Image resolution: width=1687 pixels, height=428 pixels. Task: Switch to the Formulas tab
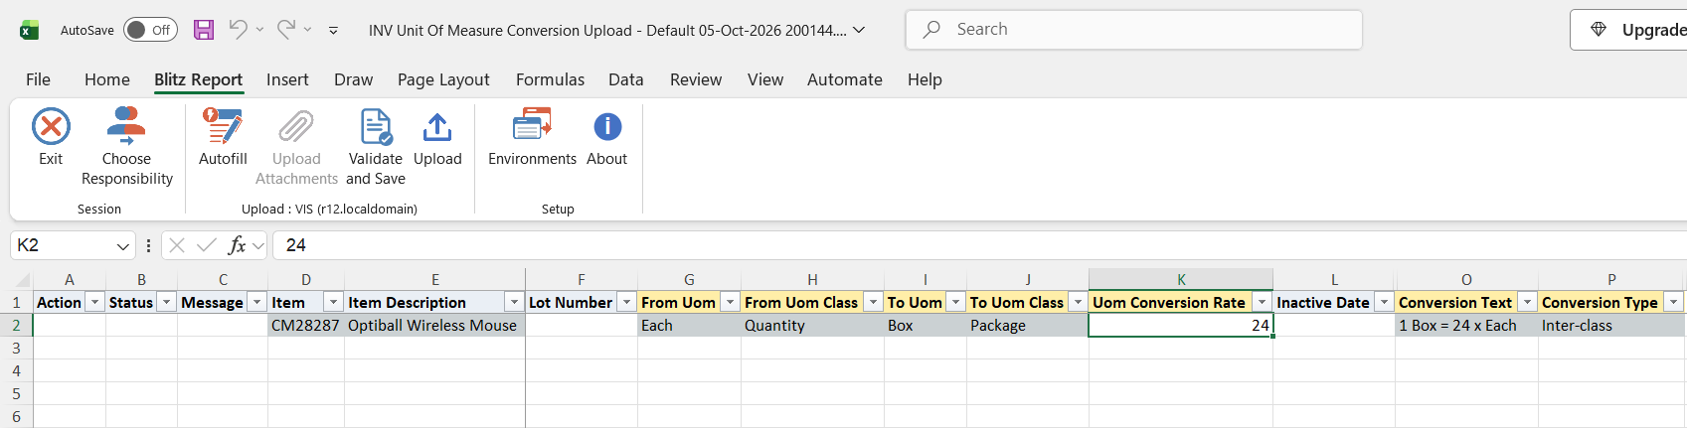click(x=550, y=79)
